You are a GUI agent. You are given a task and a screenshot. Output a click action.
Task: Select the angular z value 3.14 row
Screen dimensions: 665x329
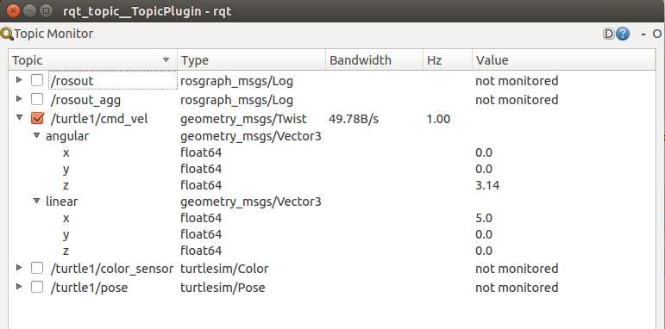click(x=332, y=185)
